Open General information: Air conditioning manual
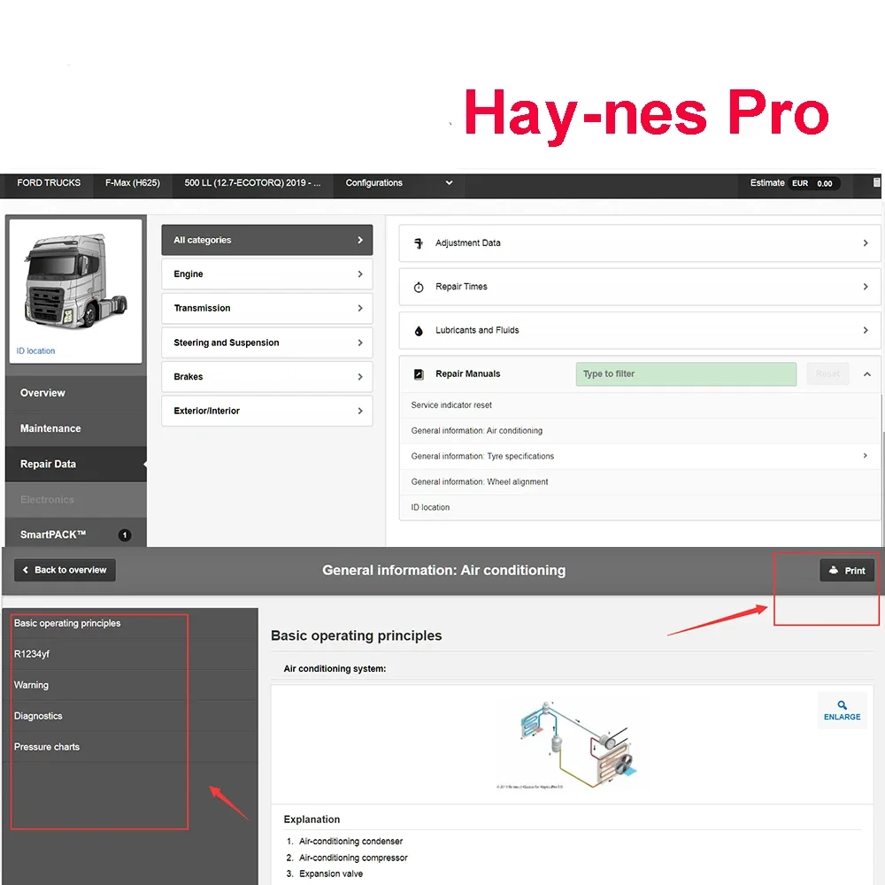The width and height of the screenshot is (885, 885). tap(641, 431)
